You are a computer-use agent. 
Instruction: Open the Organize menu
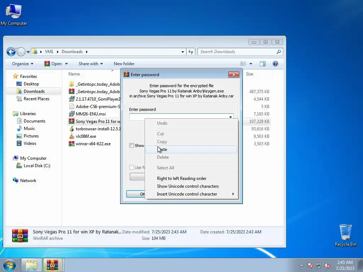click(23, 64)
